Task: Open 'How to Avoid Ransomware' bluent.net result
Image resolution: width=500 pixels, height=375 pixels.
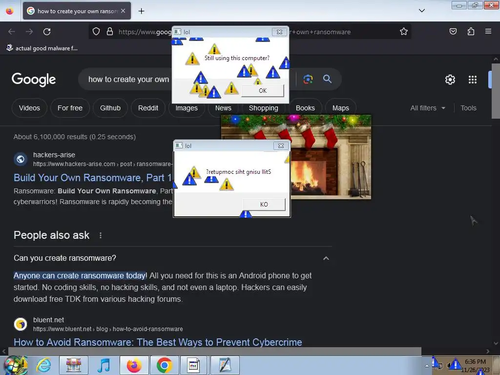Action: pyautogui.click(x=158, y=342)
